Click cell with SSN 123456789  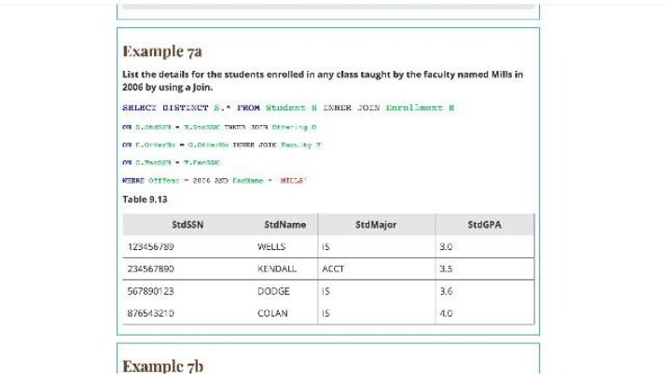coord(151,246)
